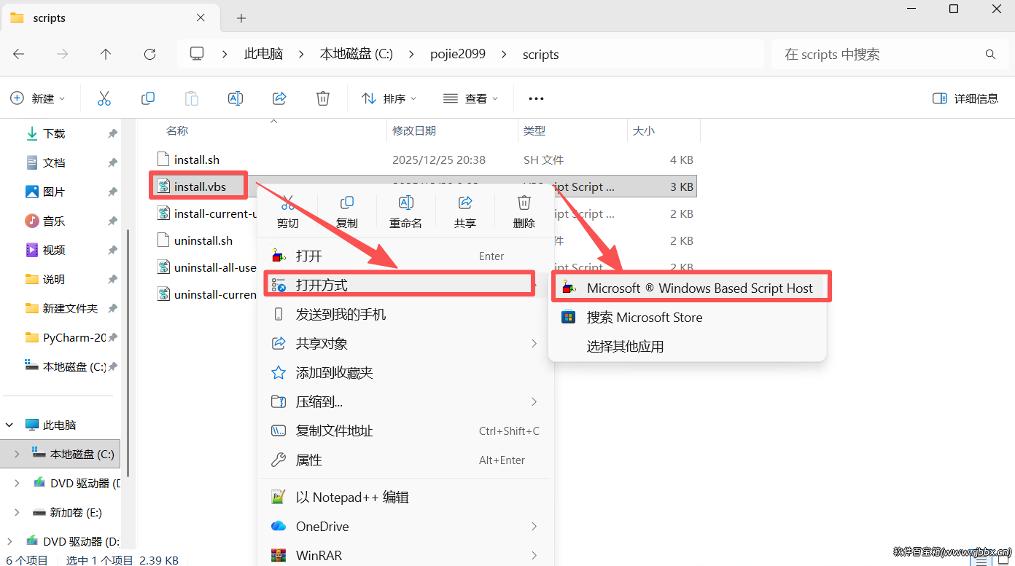This screenshot has width=1015, height=566.
Task: Sort files by the 修改日期 column header
Action: point(414,130)
